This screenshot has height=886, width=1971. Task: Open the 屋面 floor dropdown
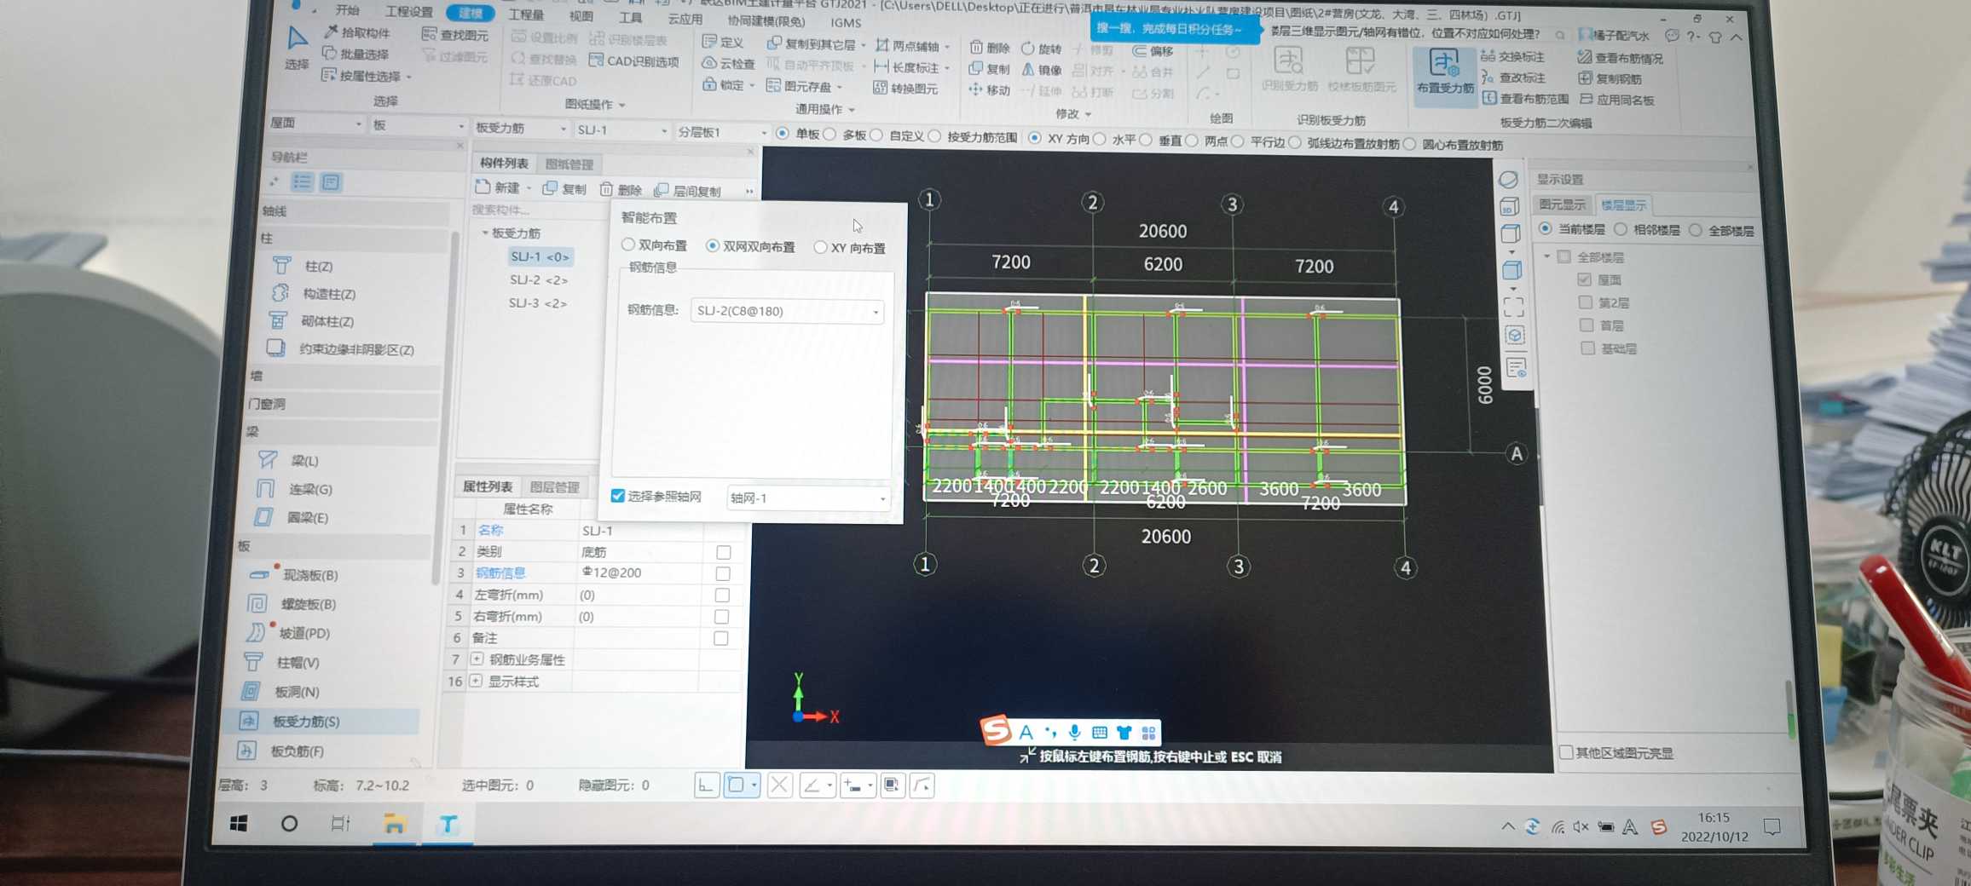click(316, 124)
